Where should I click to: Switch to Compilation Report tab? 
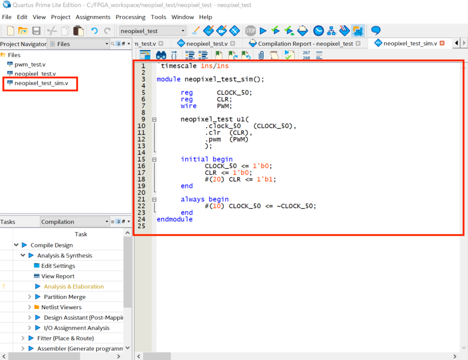point(305,44)
